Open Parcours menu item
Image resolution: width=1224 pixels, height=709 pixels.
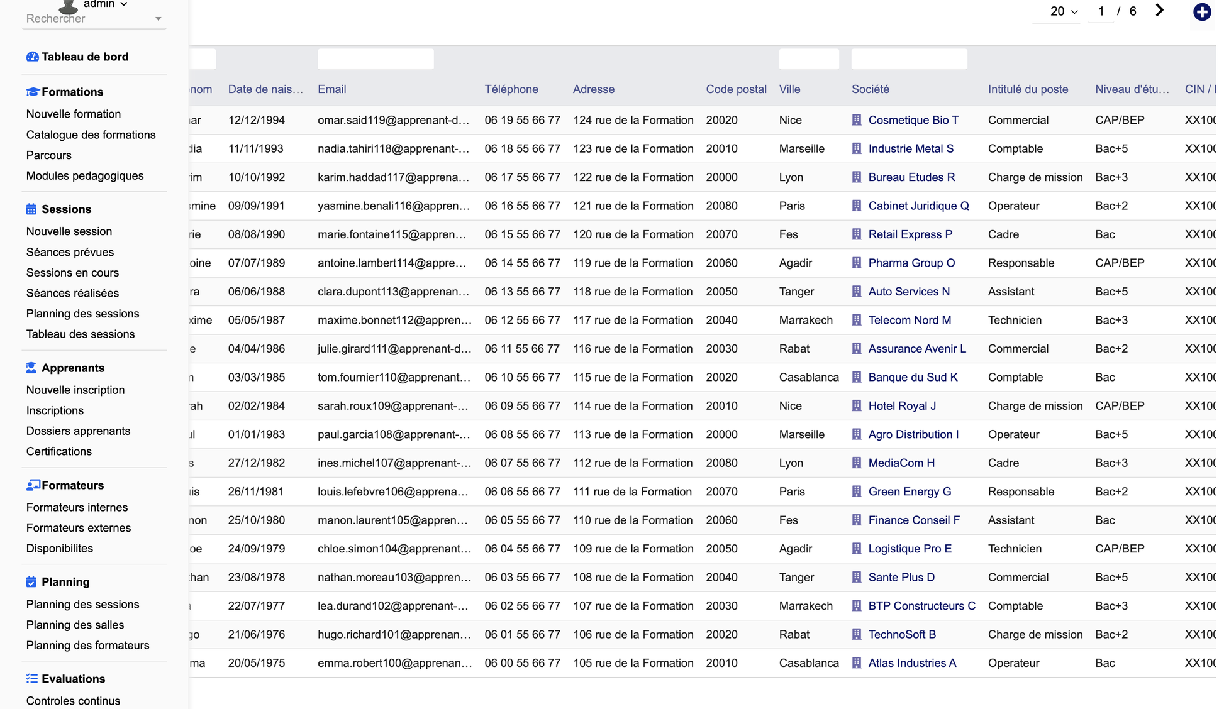click(x=49, y=155)
